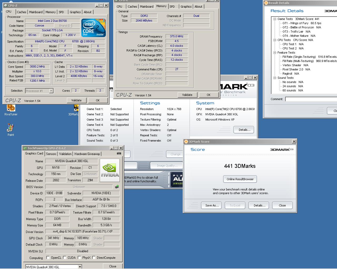Switch to the Caches tab in the CPU-Z window showing the CPU tab
337x269 pixels.
point(22,12)
